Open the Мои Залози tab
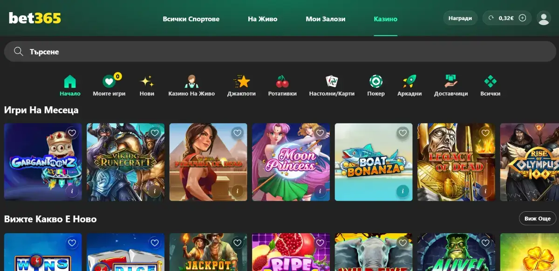The width and height of the screenshot is (559, 271). (x=326, y=19)
